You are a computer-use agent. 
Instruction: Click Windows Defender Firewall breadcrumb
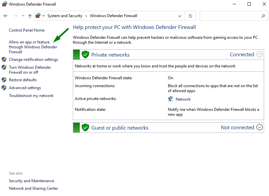pos(113,16)
